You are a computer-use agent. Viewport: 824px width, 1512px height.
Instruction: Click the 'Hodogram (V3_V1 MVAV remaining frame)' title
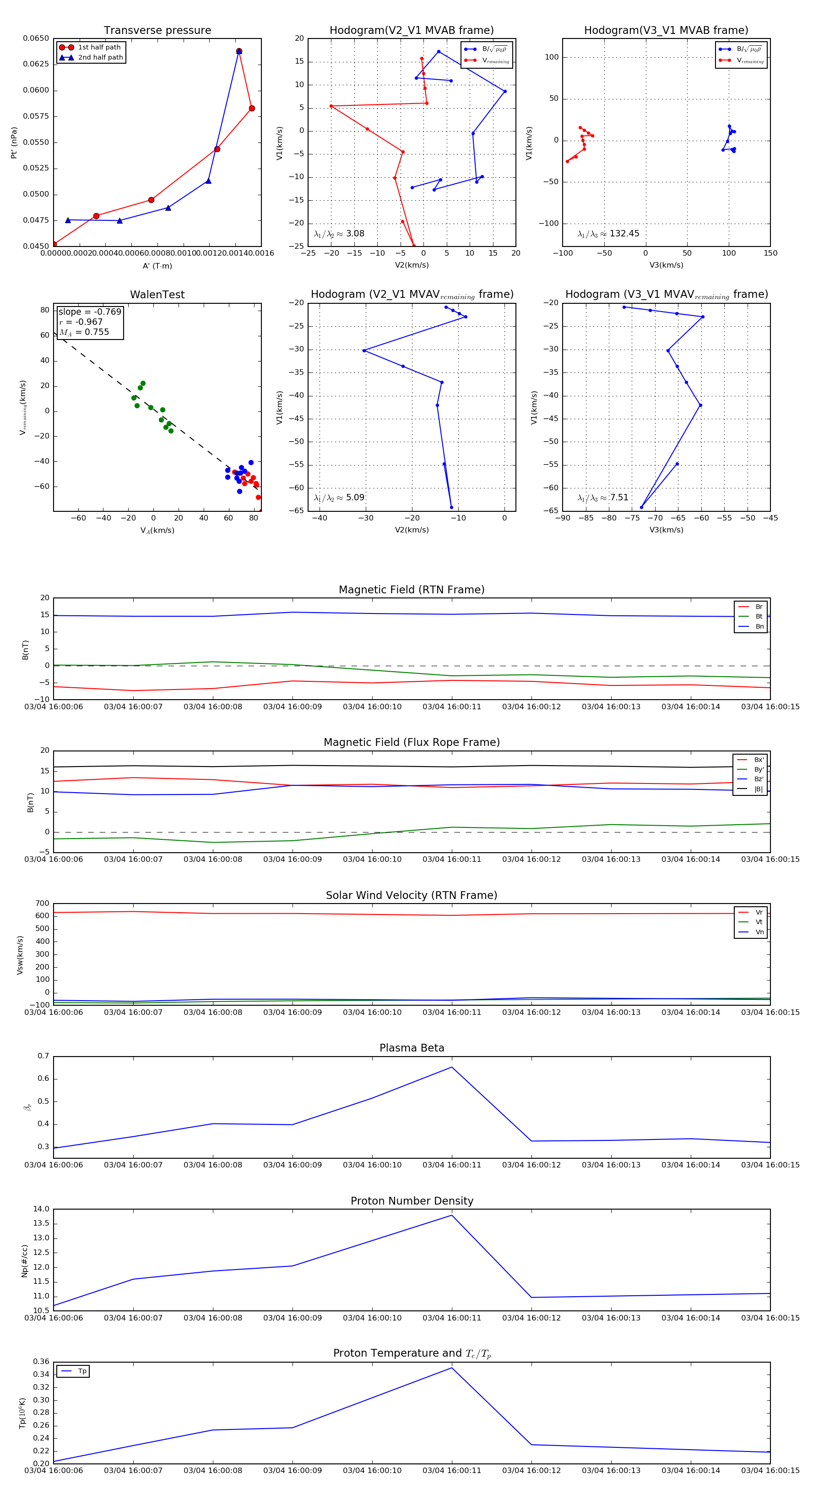point(666,295)
